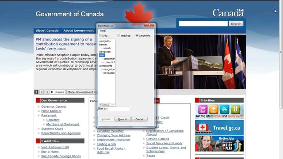Select the Landmarks radio button
Viewport: 283px width, 159px height.
coord(137,36)
